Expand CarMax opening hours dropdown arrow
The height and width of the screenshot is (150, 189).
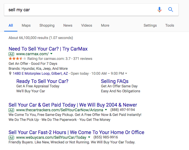pyautogui.click(x=126, y=74)
